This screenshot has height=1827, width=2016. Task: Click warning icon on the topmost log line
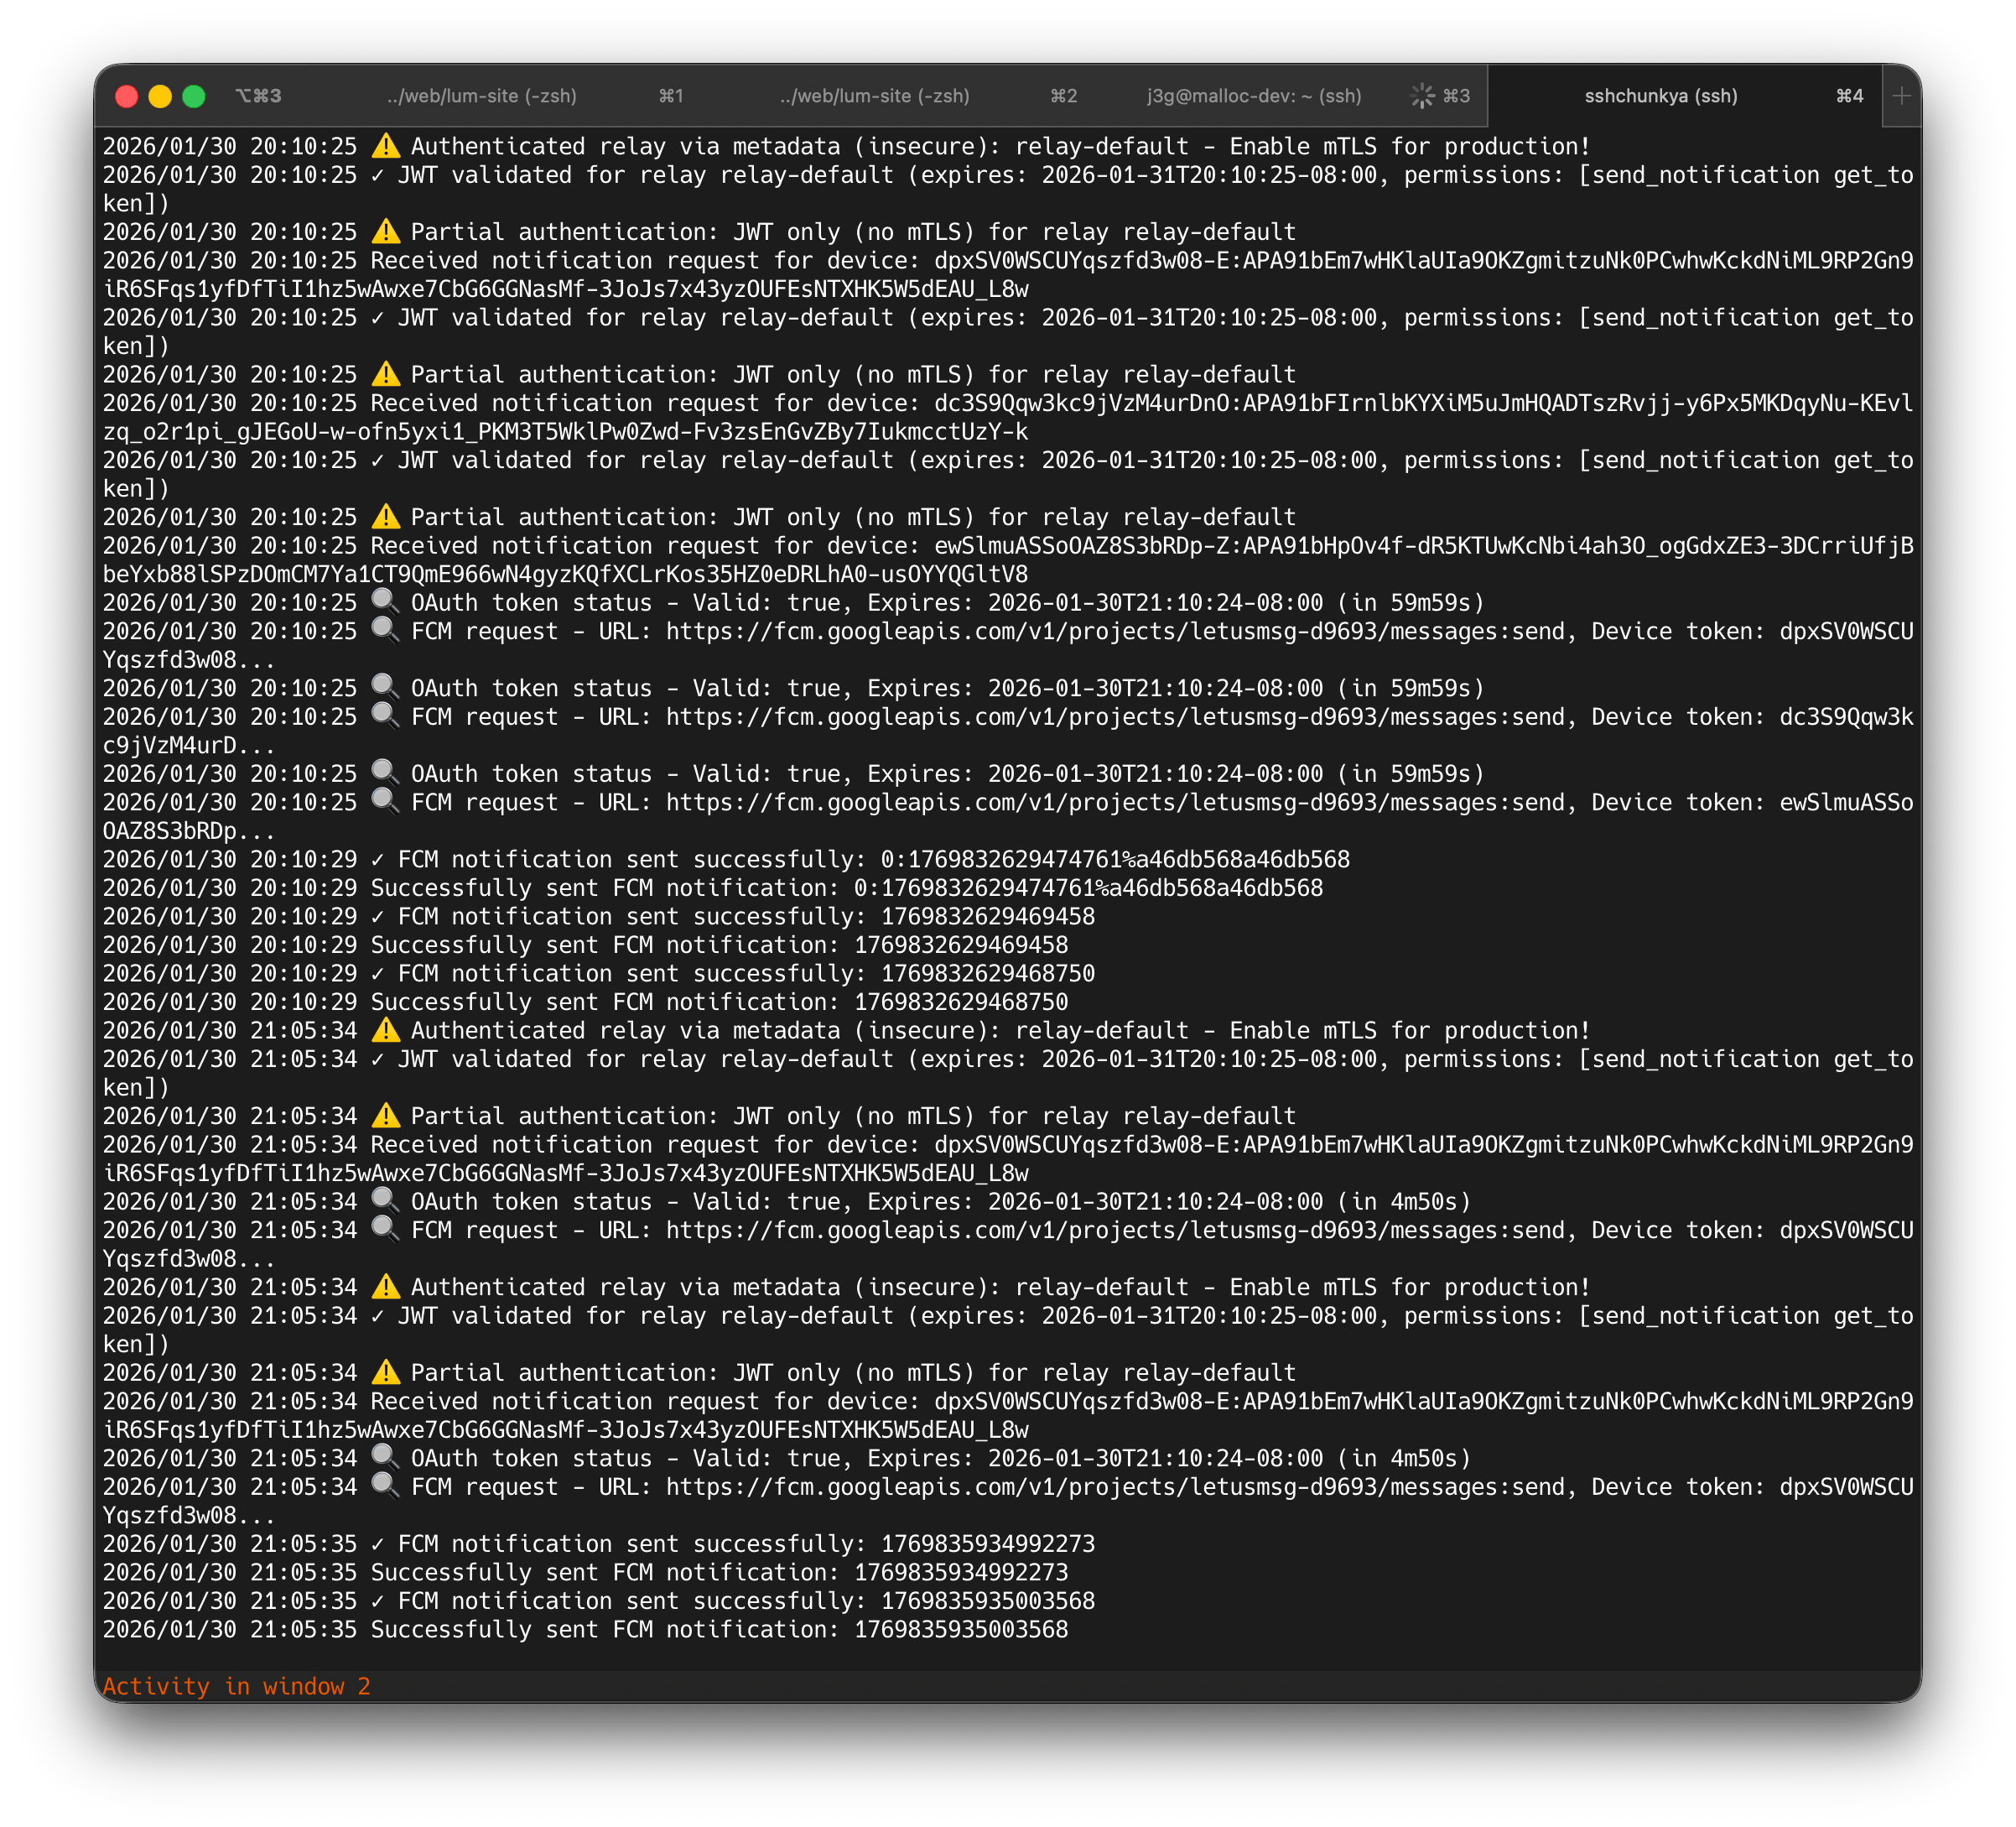click(x=385, y=146)
